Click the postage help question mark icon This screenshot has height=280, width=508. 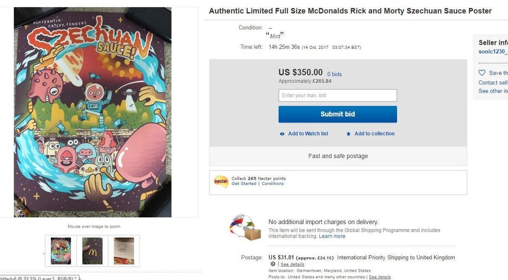point(273,264)
